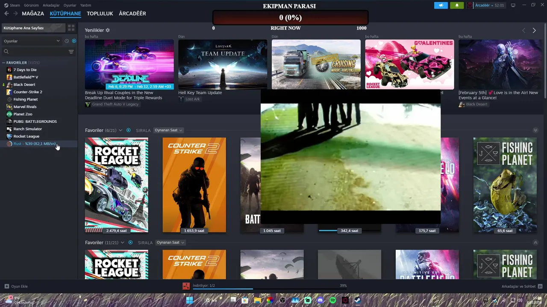Open the Fishing Planet cover with 65,6 saat

505,185
